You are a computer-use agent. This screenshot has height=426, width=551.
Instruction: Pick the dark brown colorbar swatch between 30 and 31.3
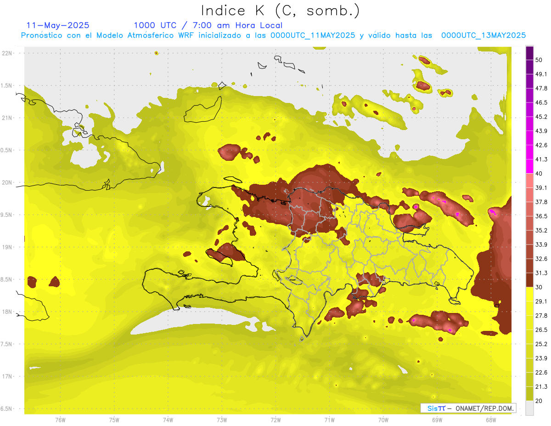529,280
